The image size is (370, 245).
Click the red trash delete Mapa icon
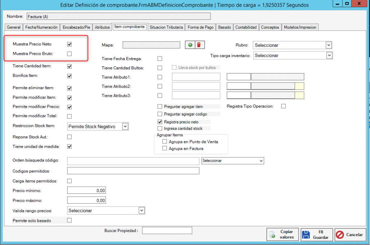(x=199, y=45)
